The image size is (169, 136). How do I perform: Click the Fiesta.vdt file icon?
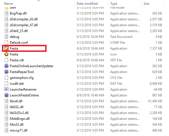click(x=6, y=60)
